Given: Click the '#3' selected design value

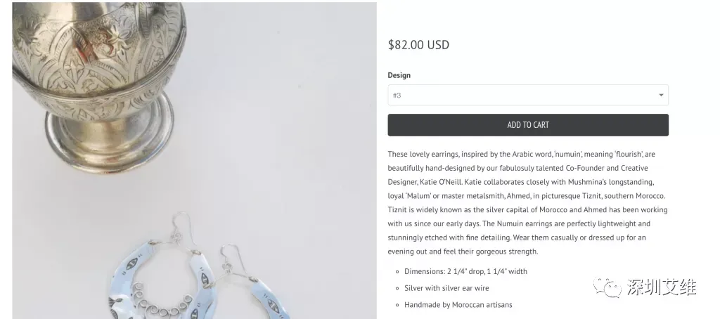Looking at the screenshot, I should [397, 96].
